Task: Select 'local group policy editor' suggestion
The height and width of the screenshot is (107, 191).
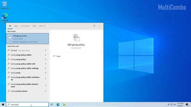Action: (x=27, y=55)
